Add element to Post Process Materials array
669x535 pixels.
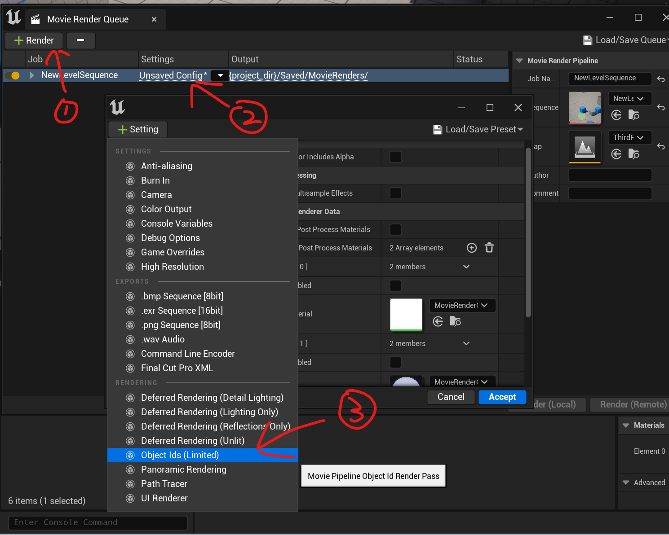[472, 248]
